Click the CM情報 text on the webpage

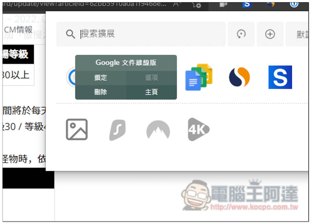click(x=18, y=30)
